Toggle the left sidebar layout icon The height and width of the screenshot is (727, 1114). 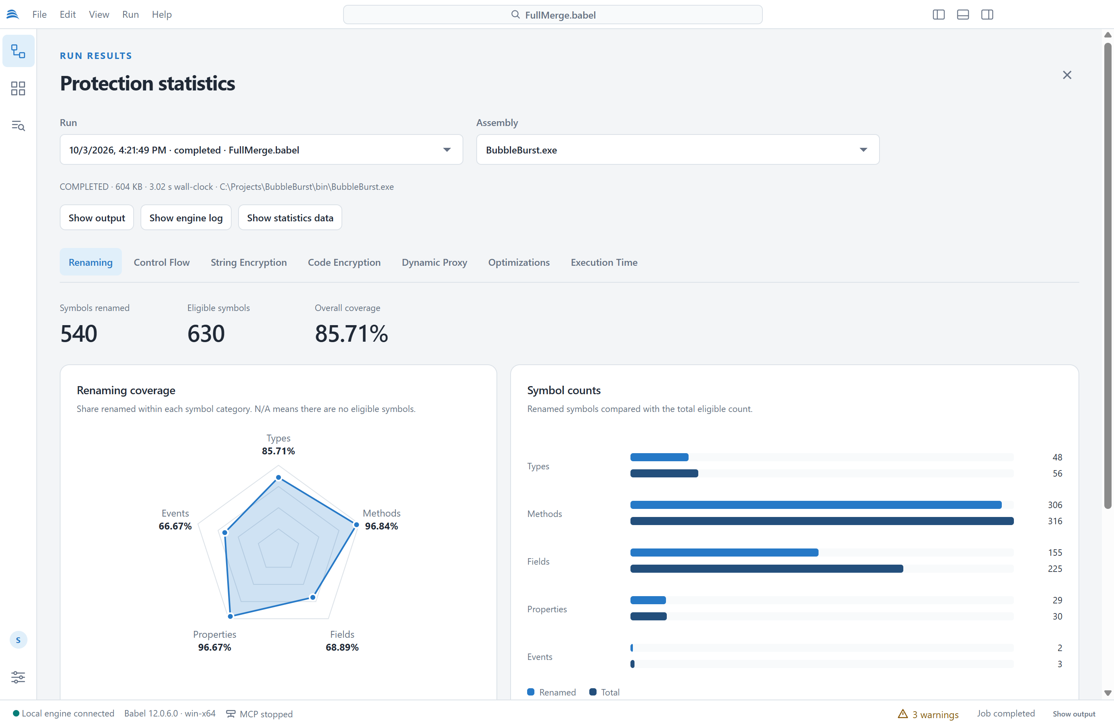[938, 15]
